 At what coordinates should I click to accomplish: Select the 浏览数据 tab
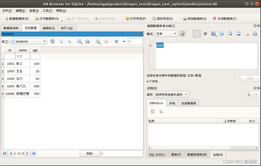pos(31,28)
